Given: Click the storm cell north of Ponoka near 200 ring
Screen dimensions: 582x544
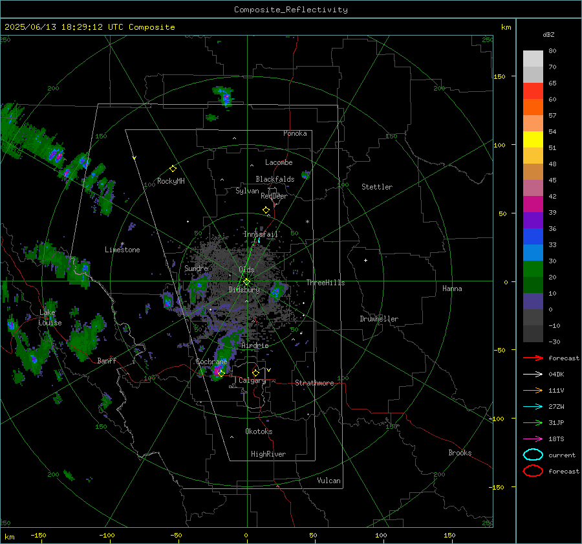Looking at the screenshot, I should point(224,96).
